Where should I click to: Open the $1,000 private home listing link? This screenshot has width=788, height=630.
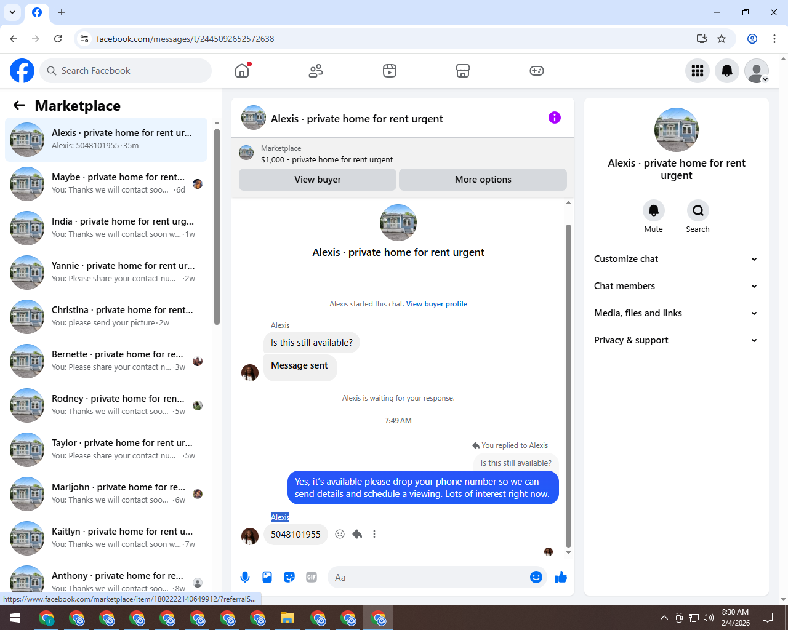[x=327, y=159]
